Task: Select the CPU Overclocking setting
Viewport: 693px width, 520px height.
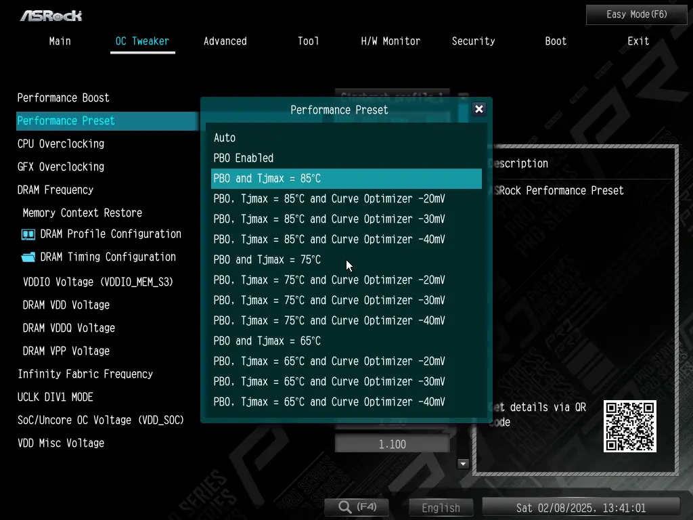Action: coord(61,144)
